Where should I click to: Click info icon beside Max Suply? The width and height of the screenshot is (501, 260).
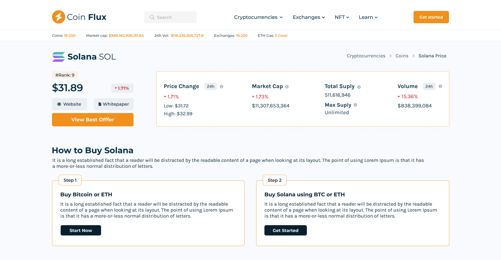tap(356, 105)
